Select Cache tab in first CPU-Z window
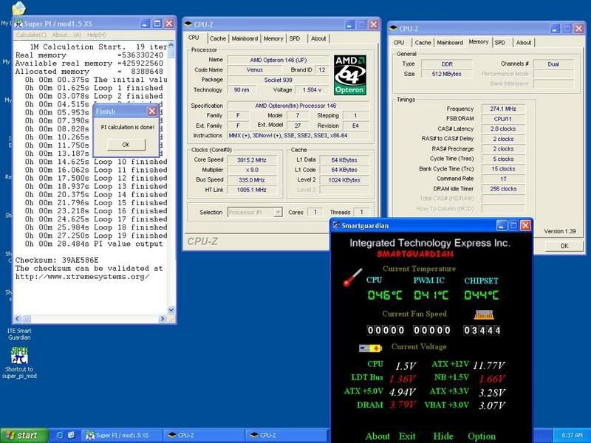Screen dimensions: 591x443 pyautogui.click(x=218, y=38)
